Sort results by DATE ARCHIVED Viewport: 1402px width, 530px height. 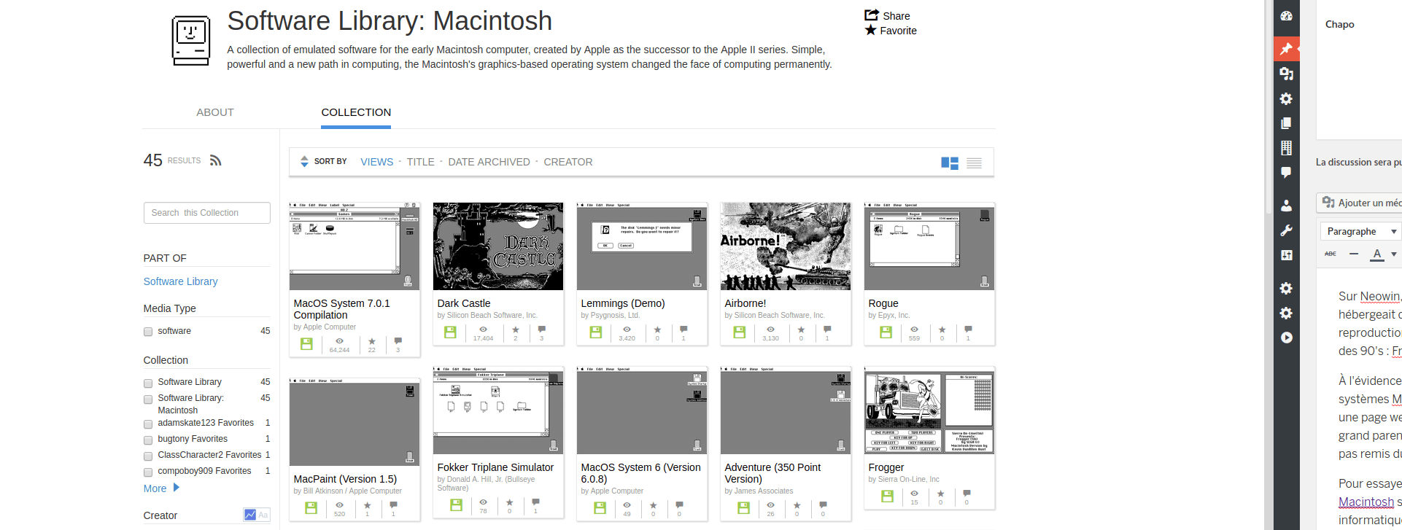(x=489, y=162)
